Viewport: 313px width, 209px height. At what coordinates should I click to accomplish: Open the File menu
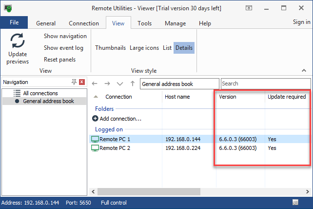pos(14,22)
